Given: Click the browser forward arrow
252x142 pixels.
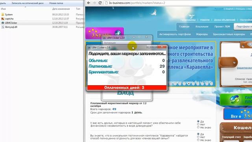Looking at the screenshot, I should (94, 3).
